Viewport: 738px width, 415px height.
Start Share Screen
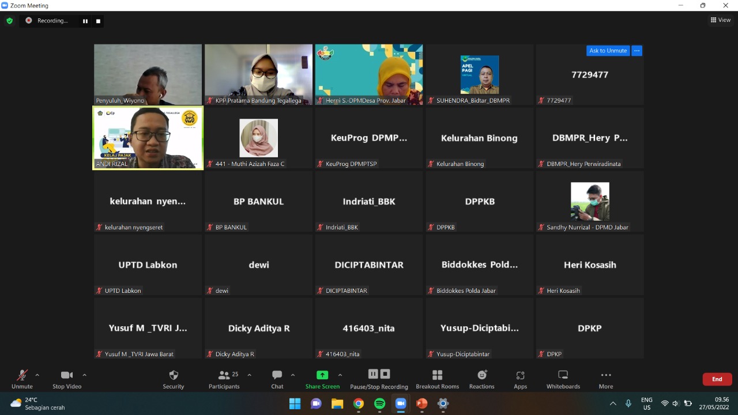tap(322, 379)
